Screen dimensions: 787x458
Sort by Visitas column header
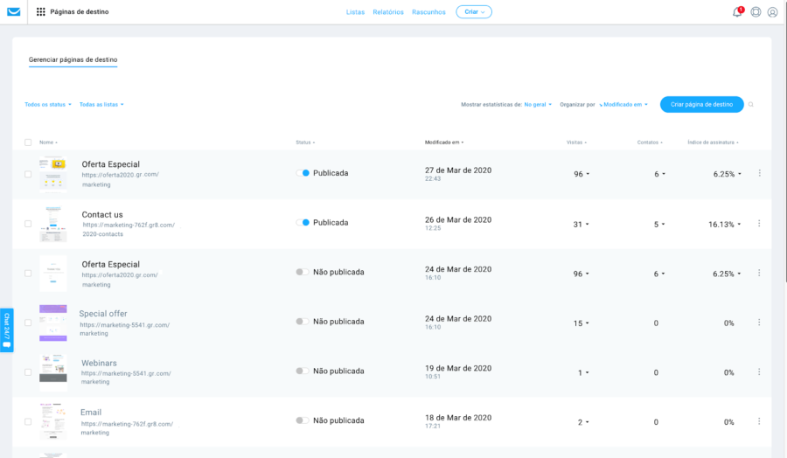coord(577,142)
